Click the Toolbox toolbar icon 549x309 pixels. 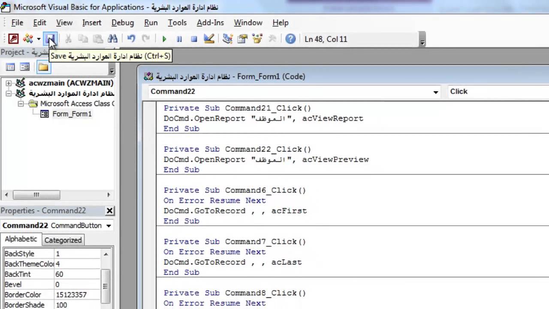[272, 39]
